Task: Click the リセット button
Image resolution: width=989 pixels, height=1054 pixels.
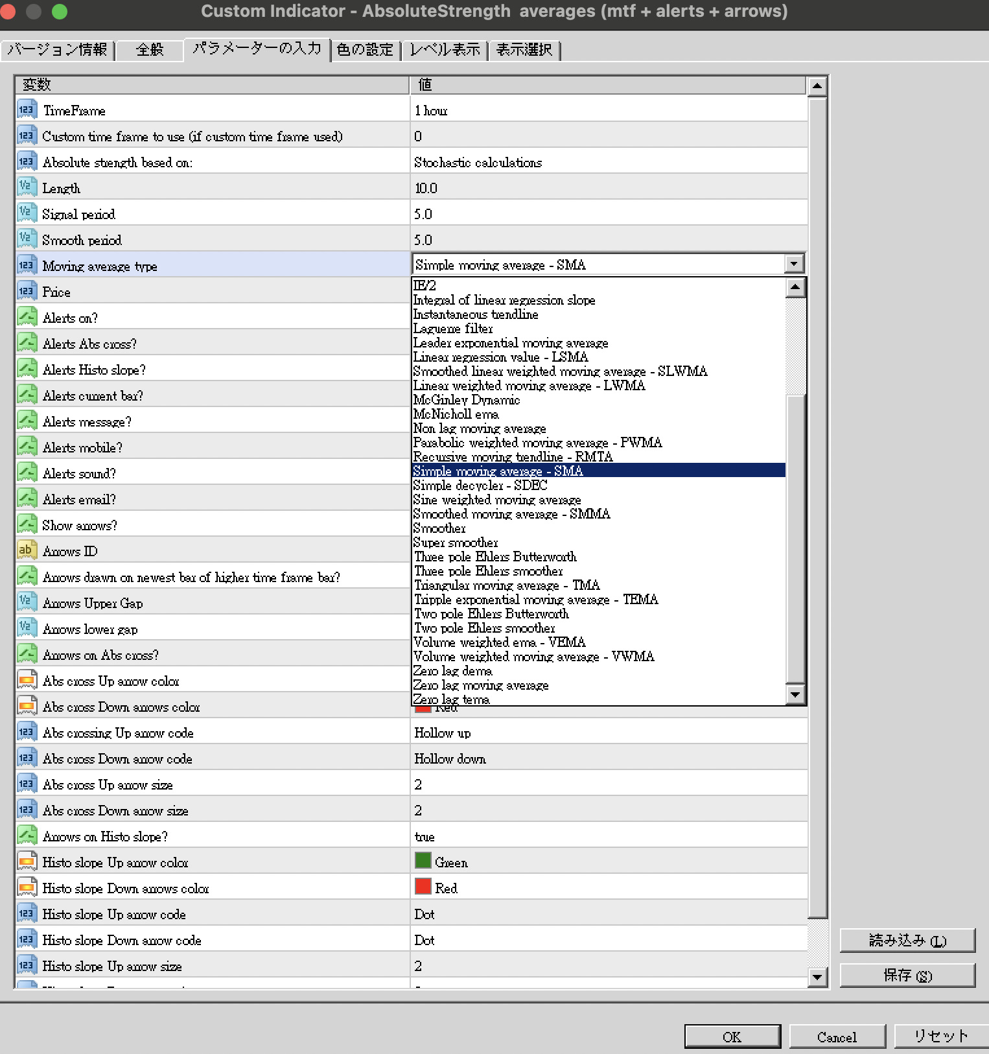Action: point(941,1036)
